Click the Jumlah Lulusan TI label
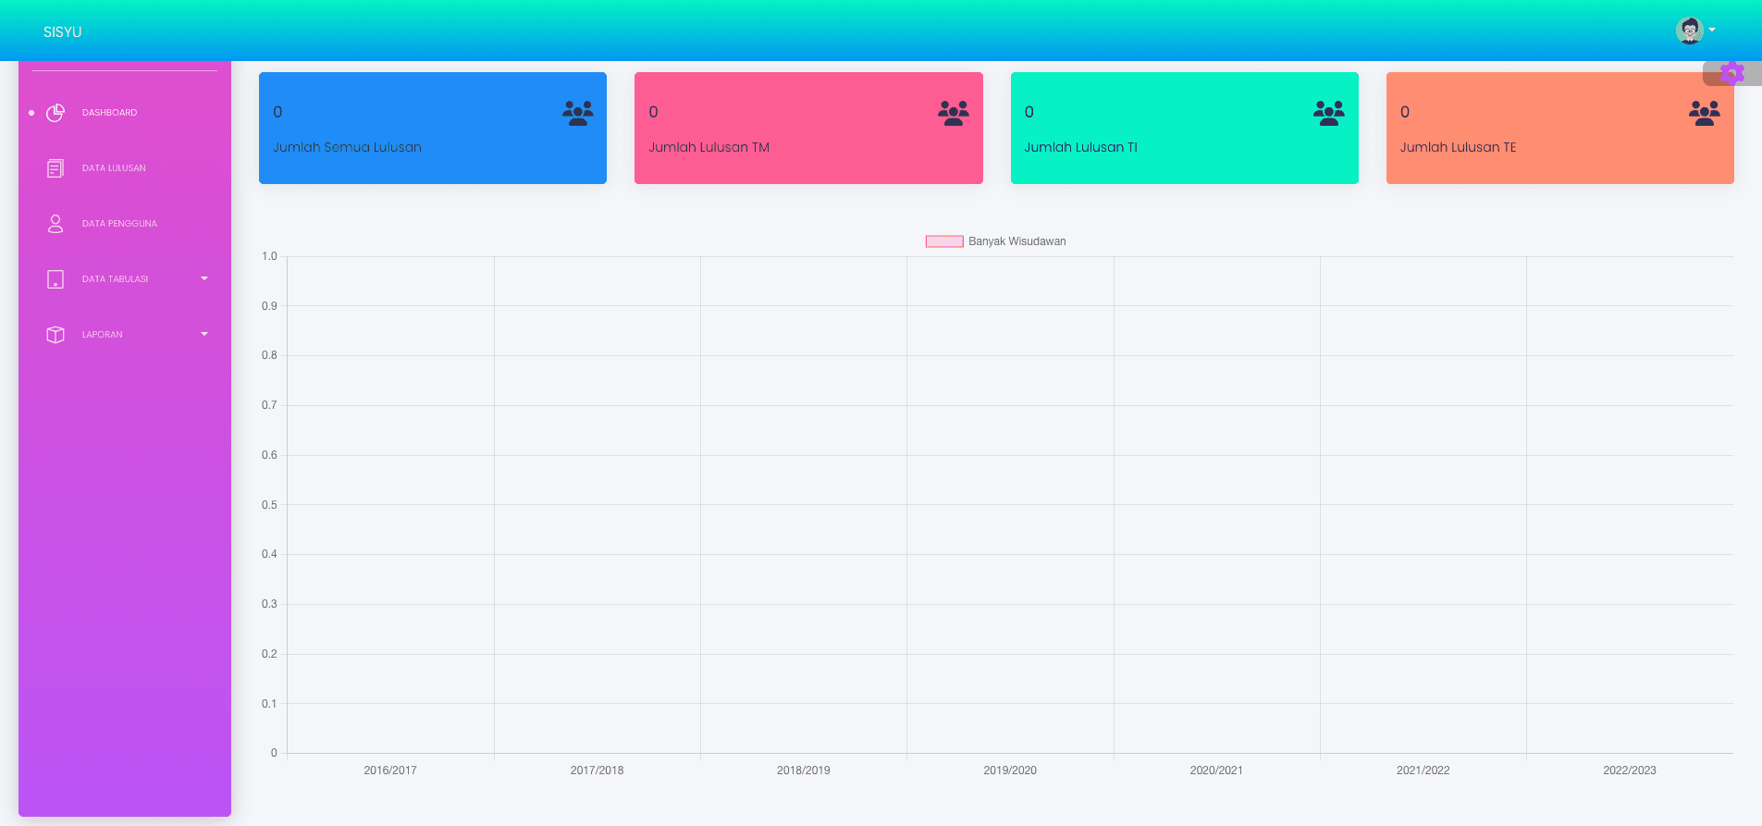Viewport: 1762px width, 826px height. pos(1080,147)
